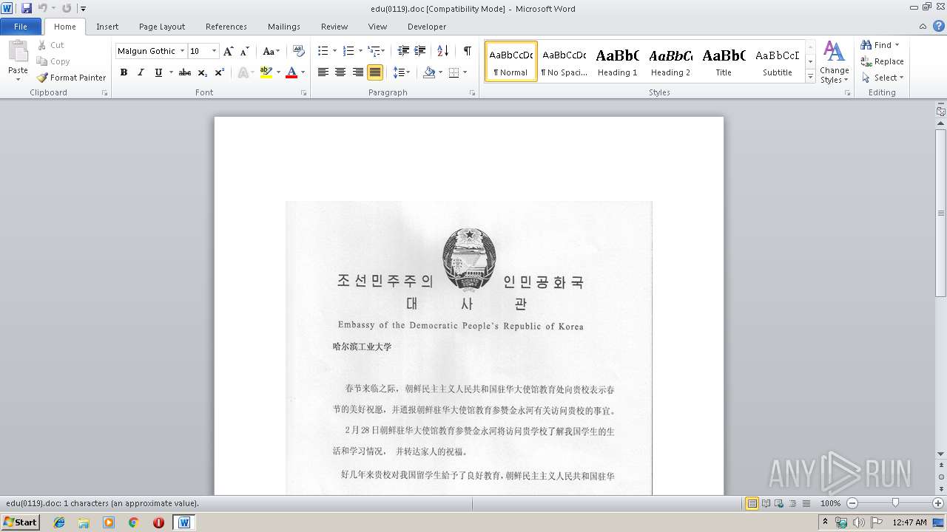Zoom in with plus button
The width and height of the screenshot is (947, 532).
point(937,503)
